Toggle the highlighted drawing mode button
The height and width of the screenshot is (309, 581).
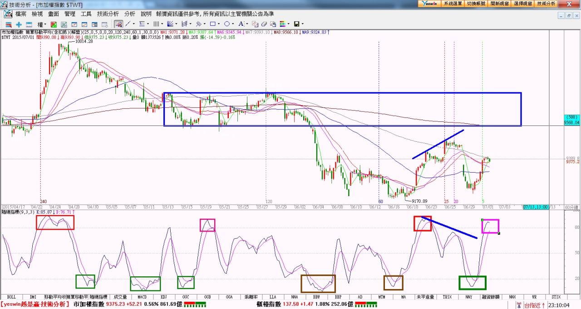pyautogui.click(x=118, y=24)
